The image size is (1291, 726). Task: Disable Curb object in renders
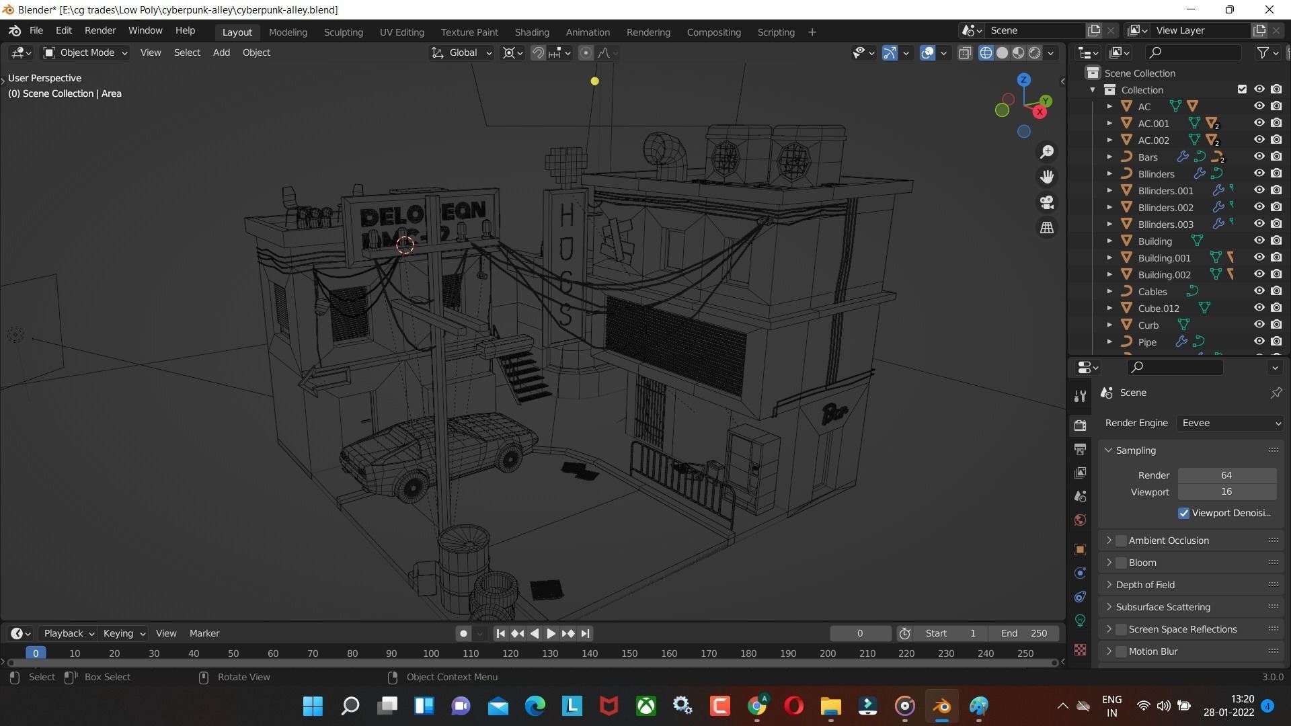(x=1276, y=325)
